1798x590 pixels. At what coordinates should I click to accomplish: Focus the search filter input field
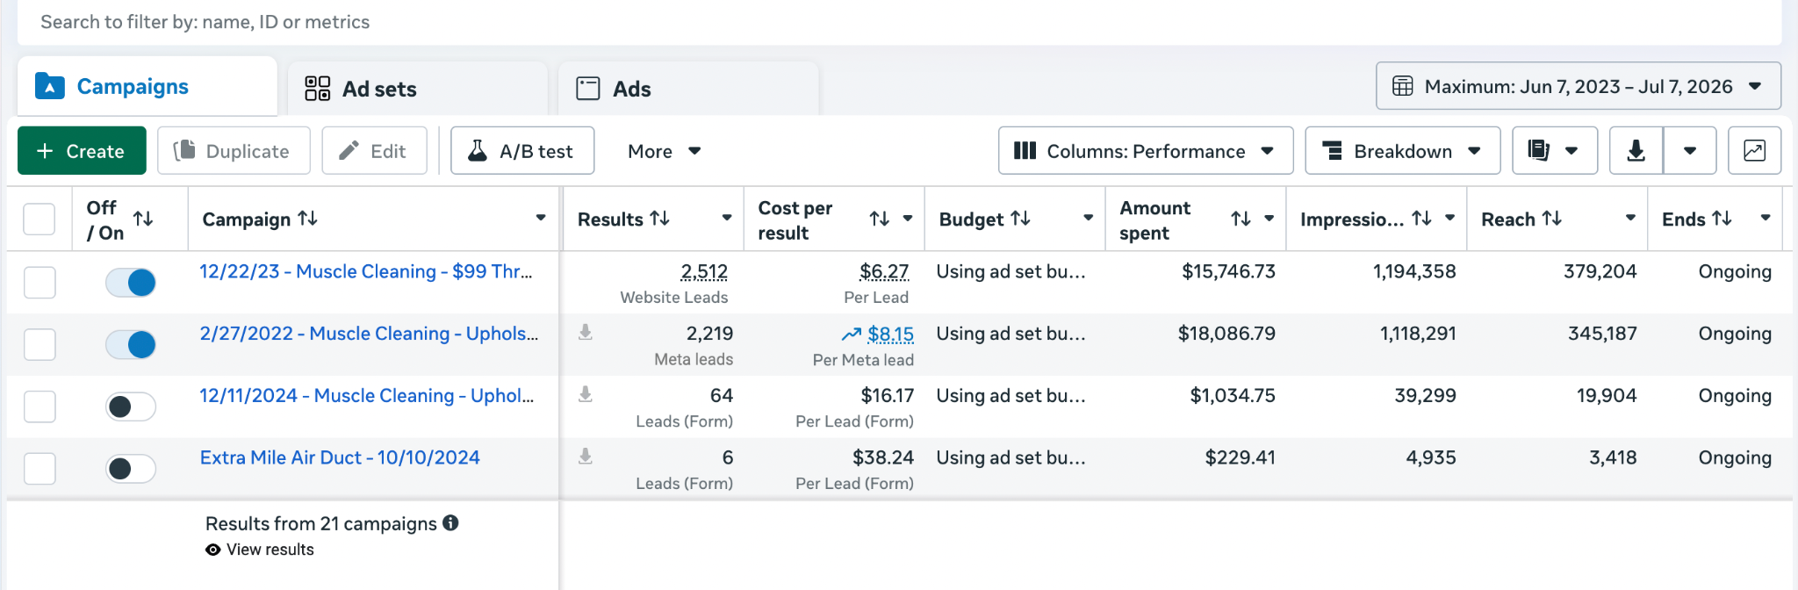(899, 22)
